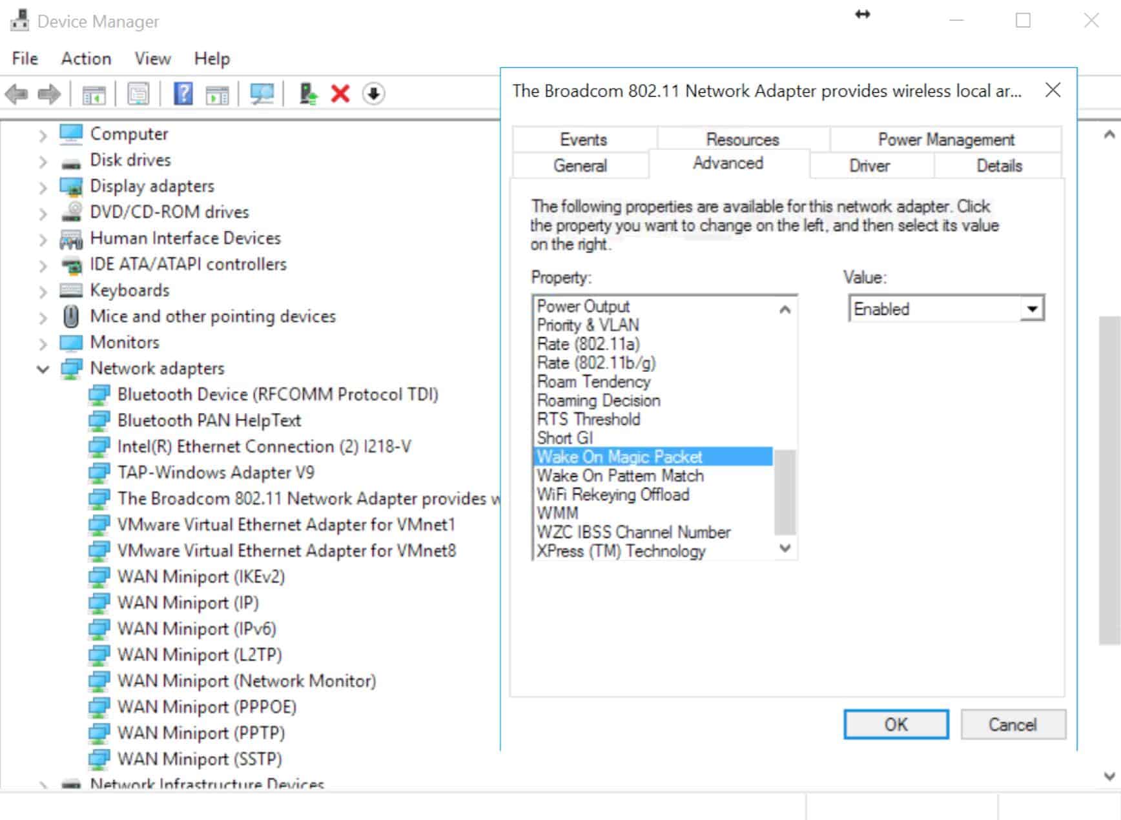Toggle the show/hide console tree icon
This screenshot has width=1121, height=820.
click(94, 94)
